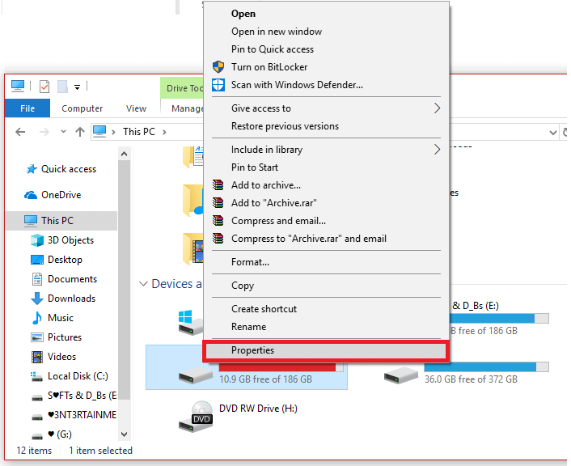Collapse the Devices and drives group
The width and height of the screenshot is (571, 466).
pyautogui.click(x=143, y=284)
